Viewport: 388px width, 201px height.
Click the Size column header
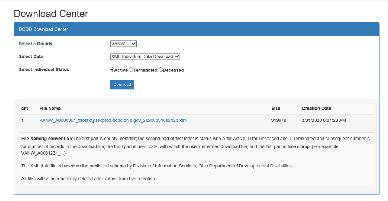click(x=275, y=108)
